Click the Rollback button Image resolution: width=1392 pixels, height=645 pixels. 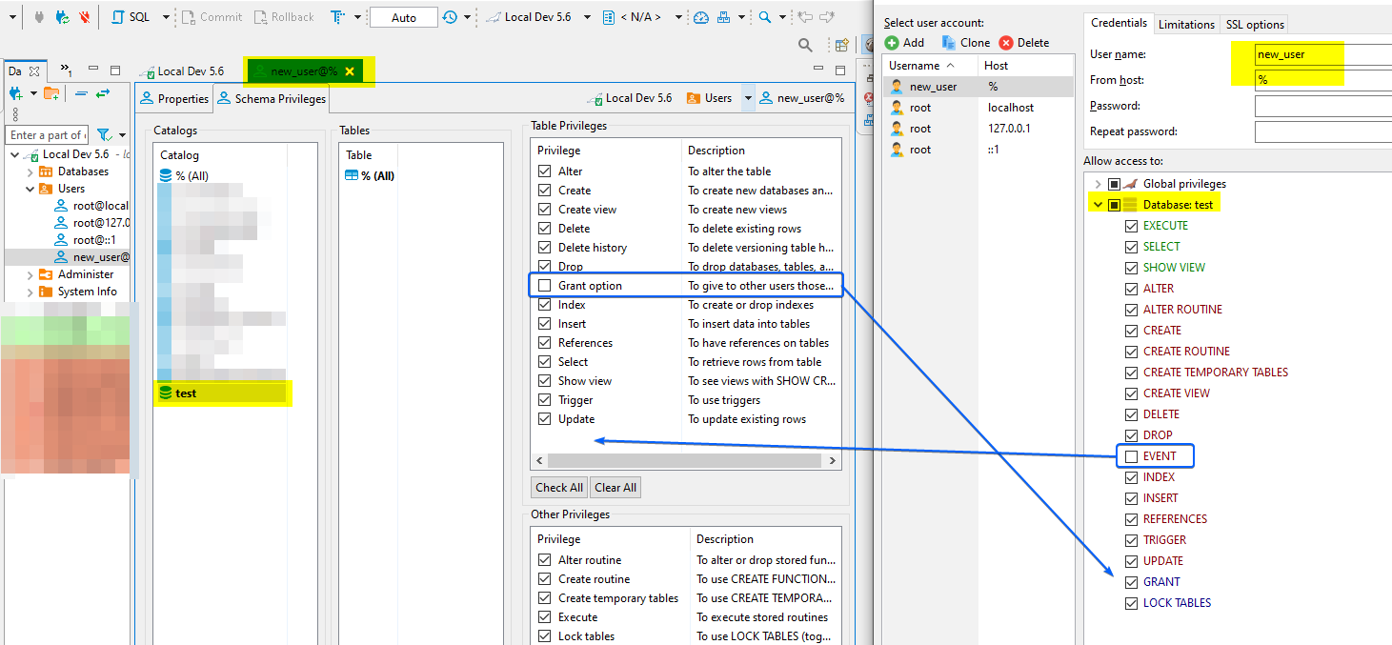(x=285, y=17)
